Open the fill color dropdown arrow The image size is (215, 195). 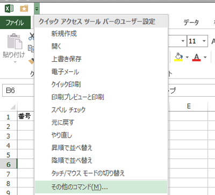pos(187,57)
